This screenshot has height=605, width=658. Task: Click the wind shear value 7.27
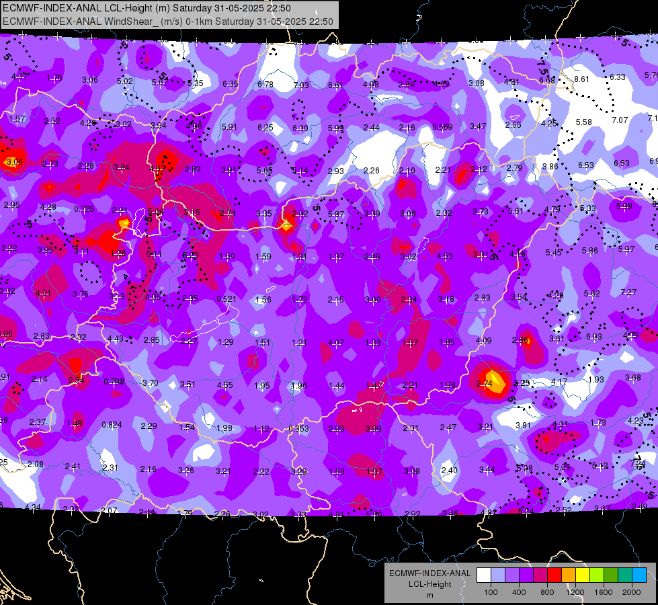[x=628, y=292]
